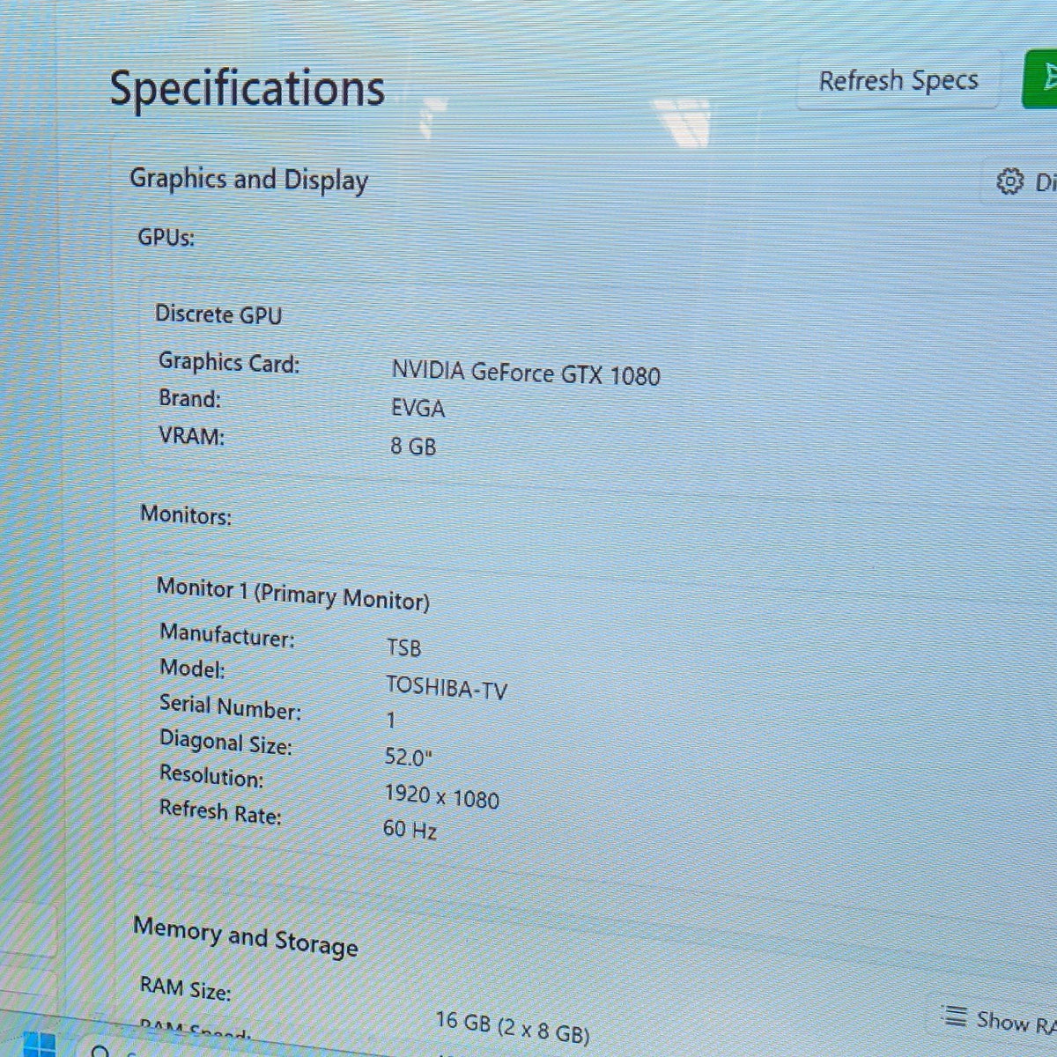Open the taskbar search icon
Screen dimensions: 1057x1057
101,1051
